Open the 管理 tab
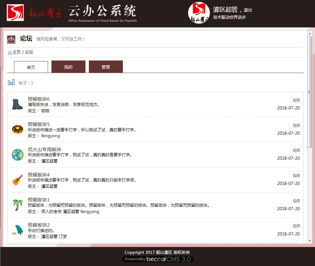 (106, 67)
